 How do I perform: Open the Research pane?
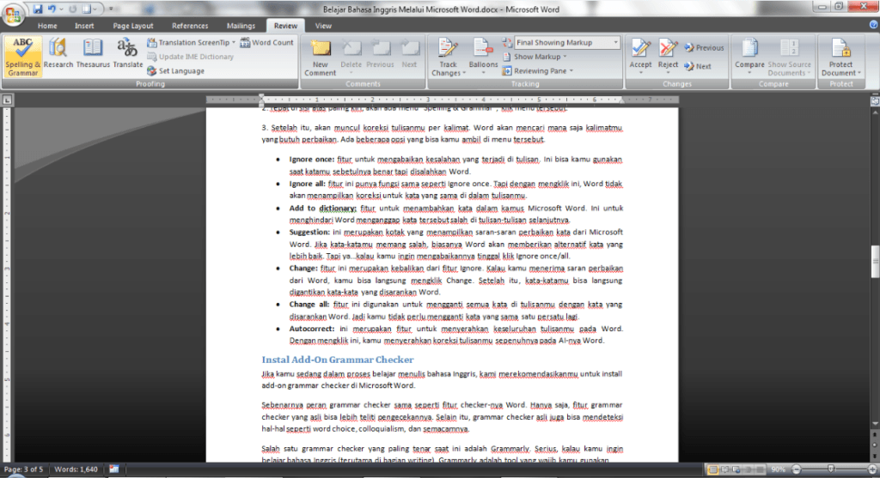[58, 54]
